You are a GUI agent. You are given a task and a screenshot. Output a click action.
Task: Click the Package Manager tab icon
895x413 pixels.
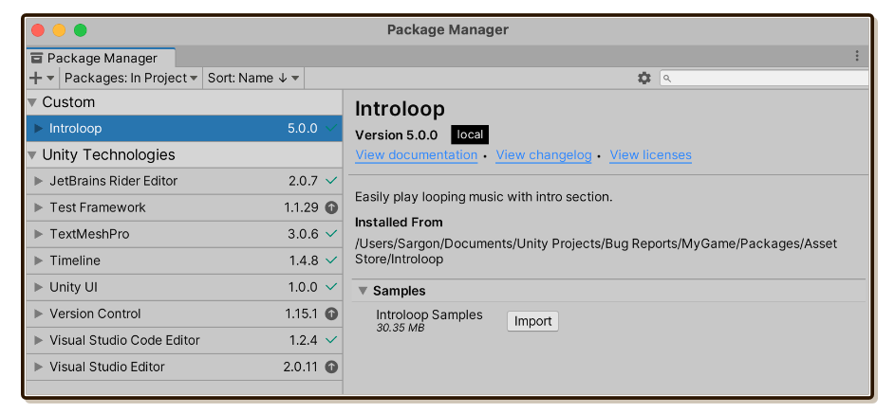[x=37, y=58]
